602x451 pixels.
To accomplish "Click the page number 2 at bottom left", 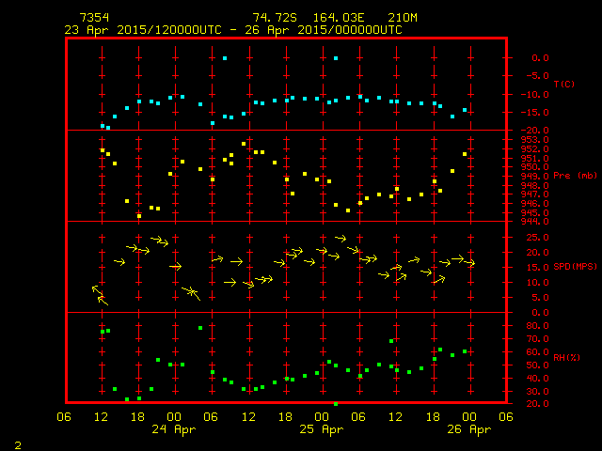I will pyautogui.click(x=18, y=445).
